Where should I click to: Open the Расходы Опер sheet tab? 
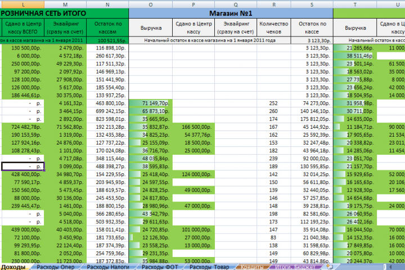pyautogui.click(x=56, y=267)
